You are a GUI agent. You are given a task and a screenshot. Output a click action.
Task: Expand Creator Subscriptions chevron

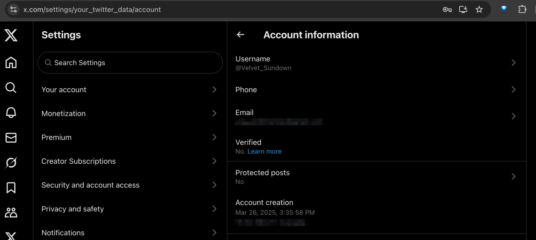[214, 161]
